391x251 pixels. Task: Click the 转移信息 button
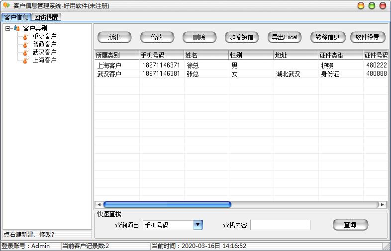point(328,37)
